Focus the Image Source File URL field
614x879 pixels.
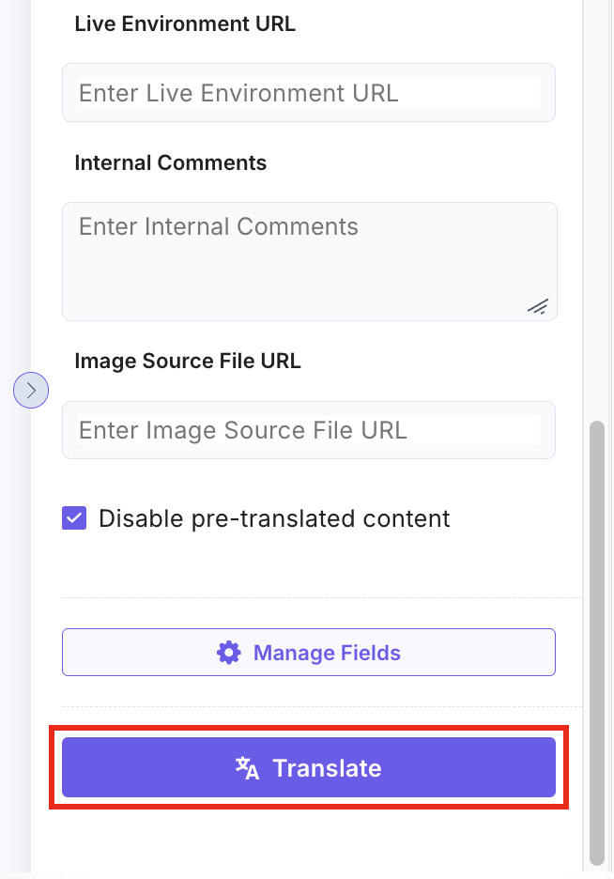click(x=309, y=430)
